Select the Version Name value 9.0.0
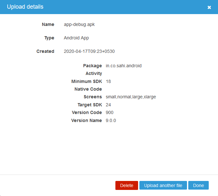The height and width of the screenshot is (196, 218). (111, 120)
